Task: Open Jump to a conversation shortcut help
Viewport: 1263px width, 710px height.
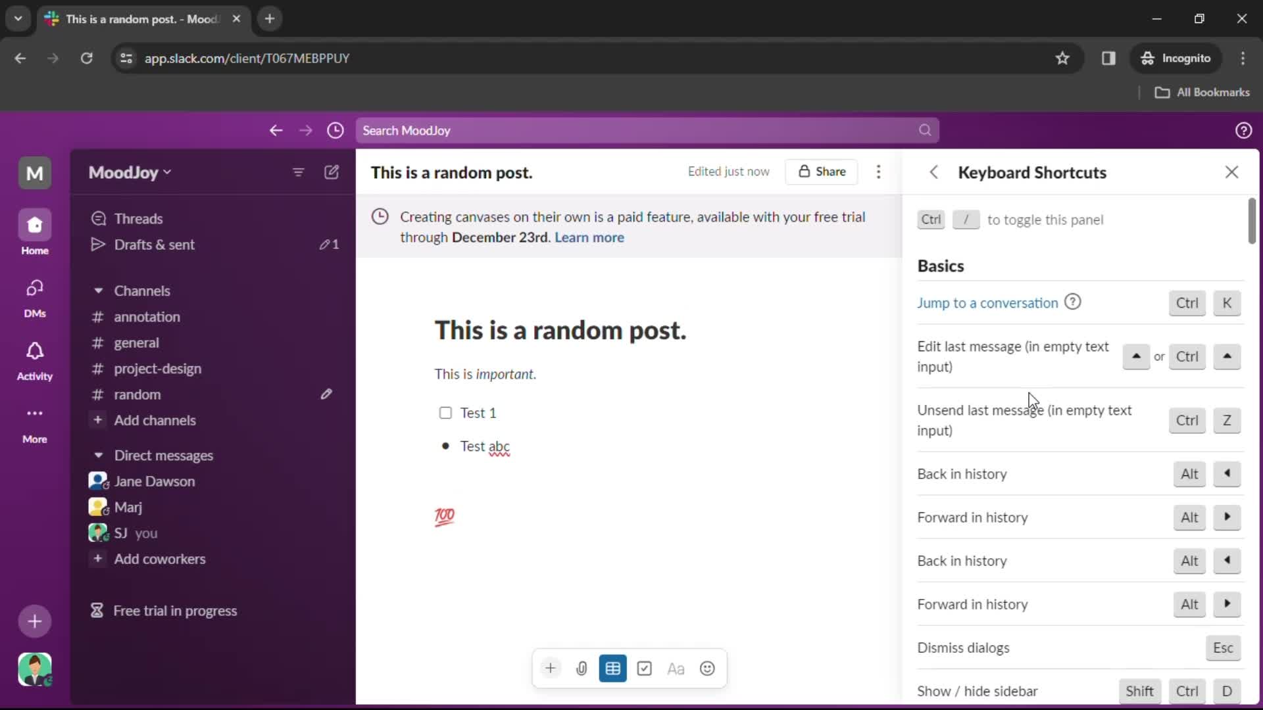Action: click(x=1073, y=302)
